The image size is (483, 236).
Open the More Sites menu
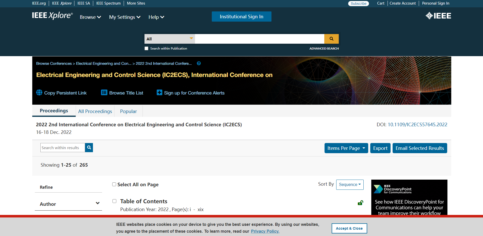(136, 3)
